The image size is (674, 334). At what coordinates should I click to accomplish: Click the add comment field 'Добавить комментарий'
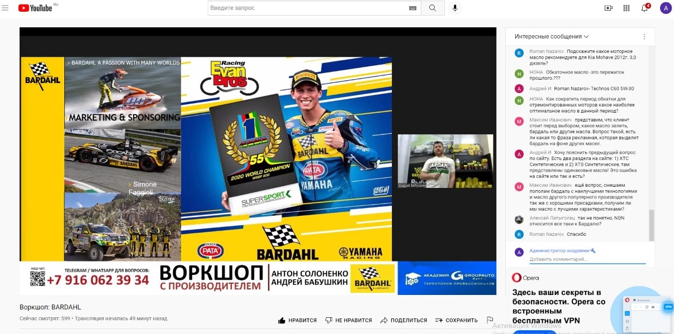pos(587,259)
